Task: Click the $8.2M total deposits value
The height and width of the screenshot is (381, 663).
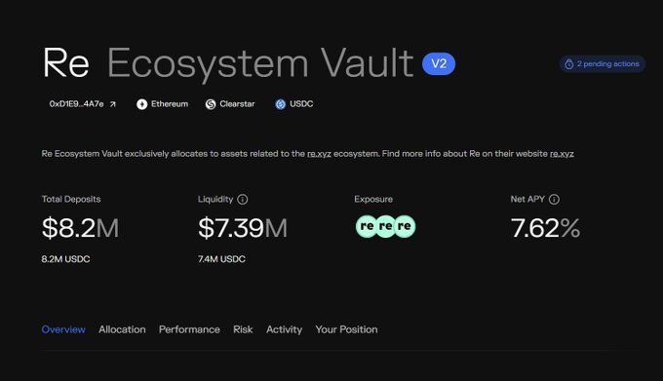Action: [80, 228]
